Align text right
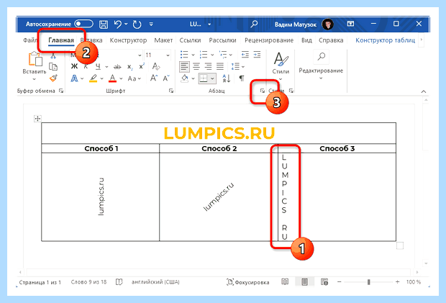Image resolution: width=446 pixels, height=303 pixels. click(x=208, y=67)
